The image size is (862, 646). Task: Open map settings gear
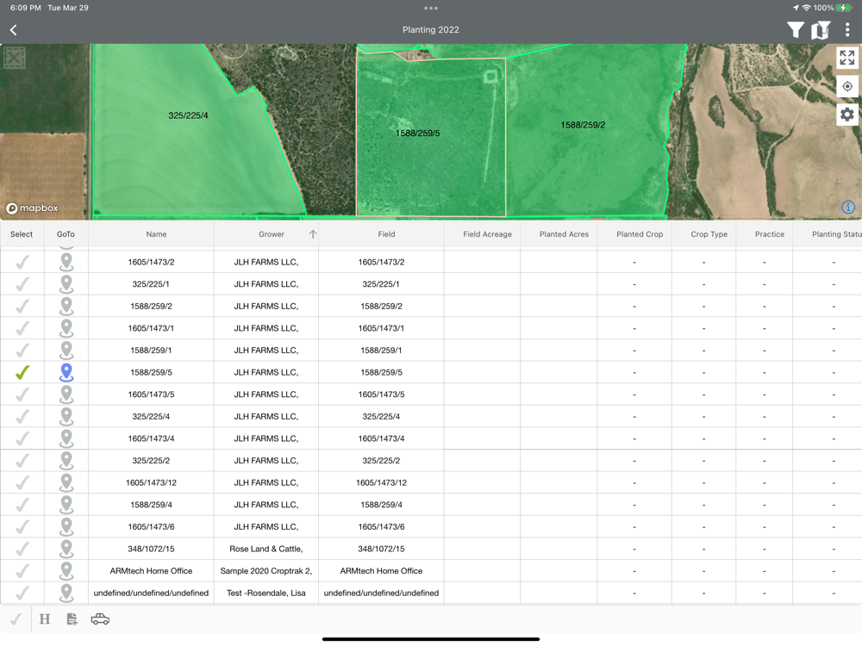846,115
